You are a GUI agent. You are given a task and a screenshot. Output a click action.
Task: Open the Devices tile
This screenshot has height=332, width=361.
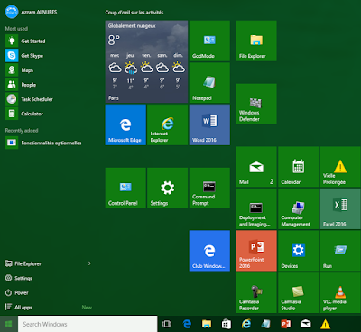click(x=299, y=251)
